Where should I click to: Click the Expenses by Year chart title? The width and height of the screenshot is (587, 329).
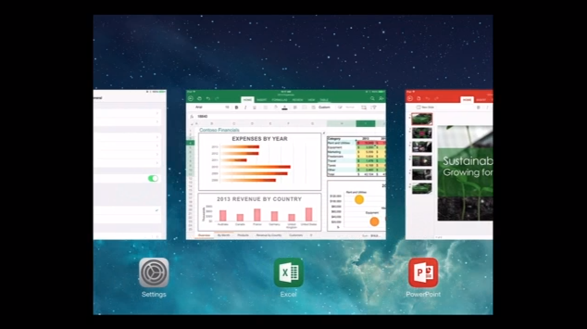tap(260, 139)
